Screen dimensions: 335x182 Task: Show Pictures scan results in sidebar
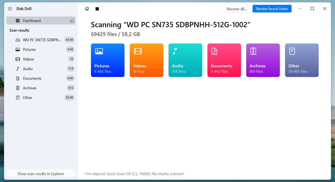(x=41, y=50)
